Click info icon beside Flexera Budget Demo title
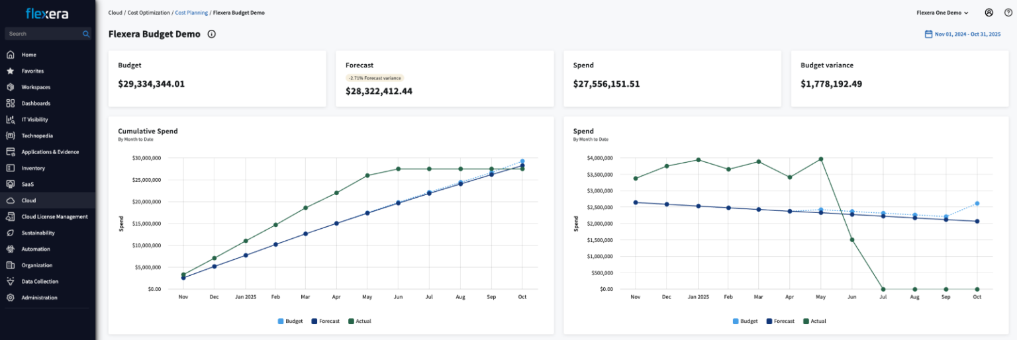The height and width of the screenshot is (340, 1017). 211,34
